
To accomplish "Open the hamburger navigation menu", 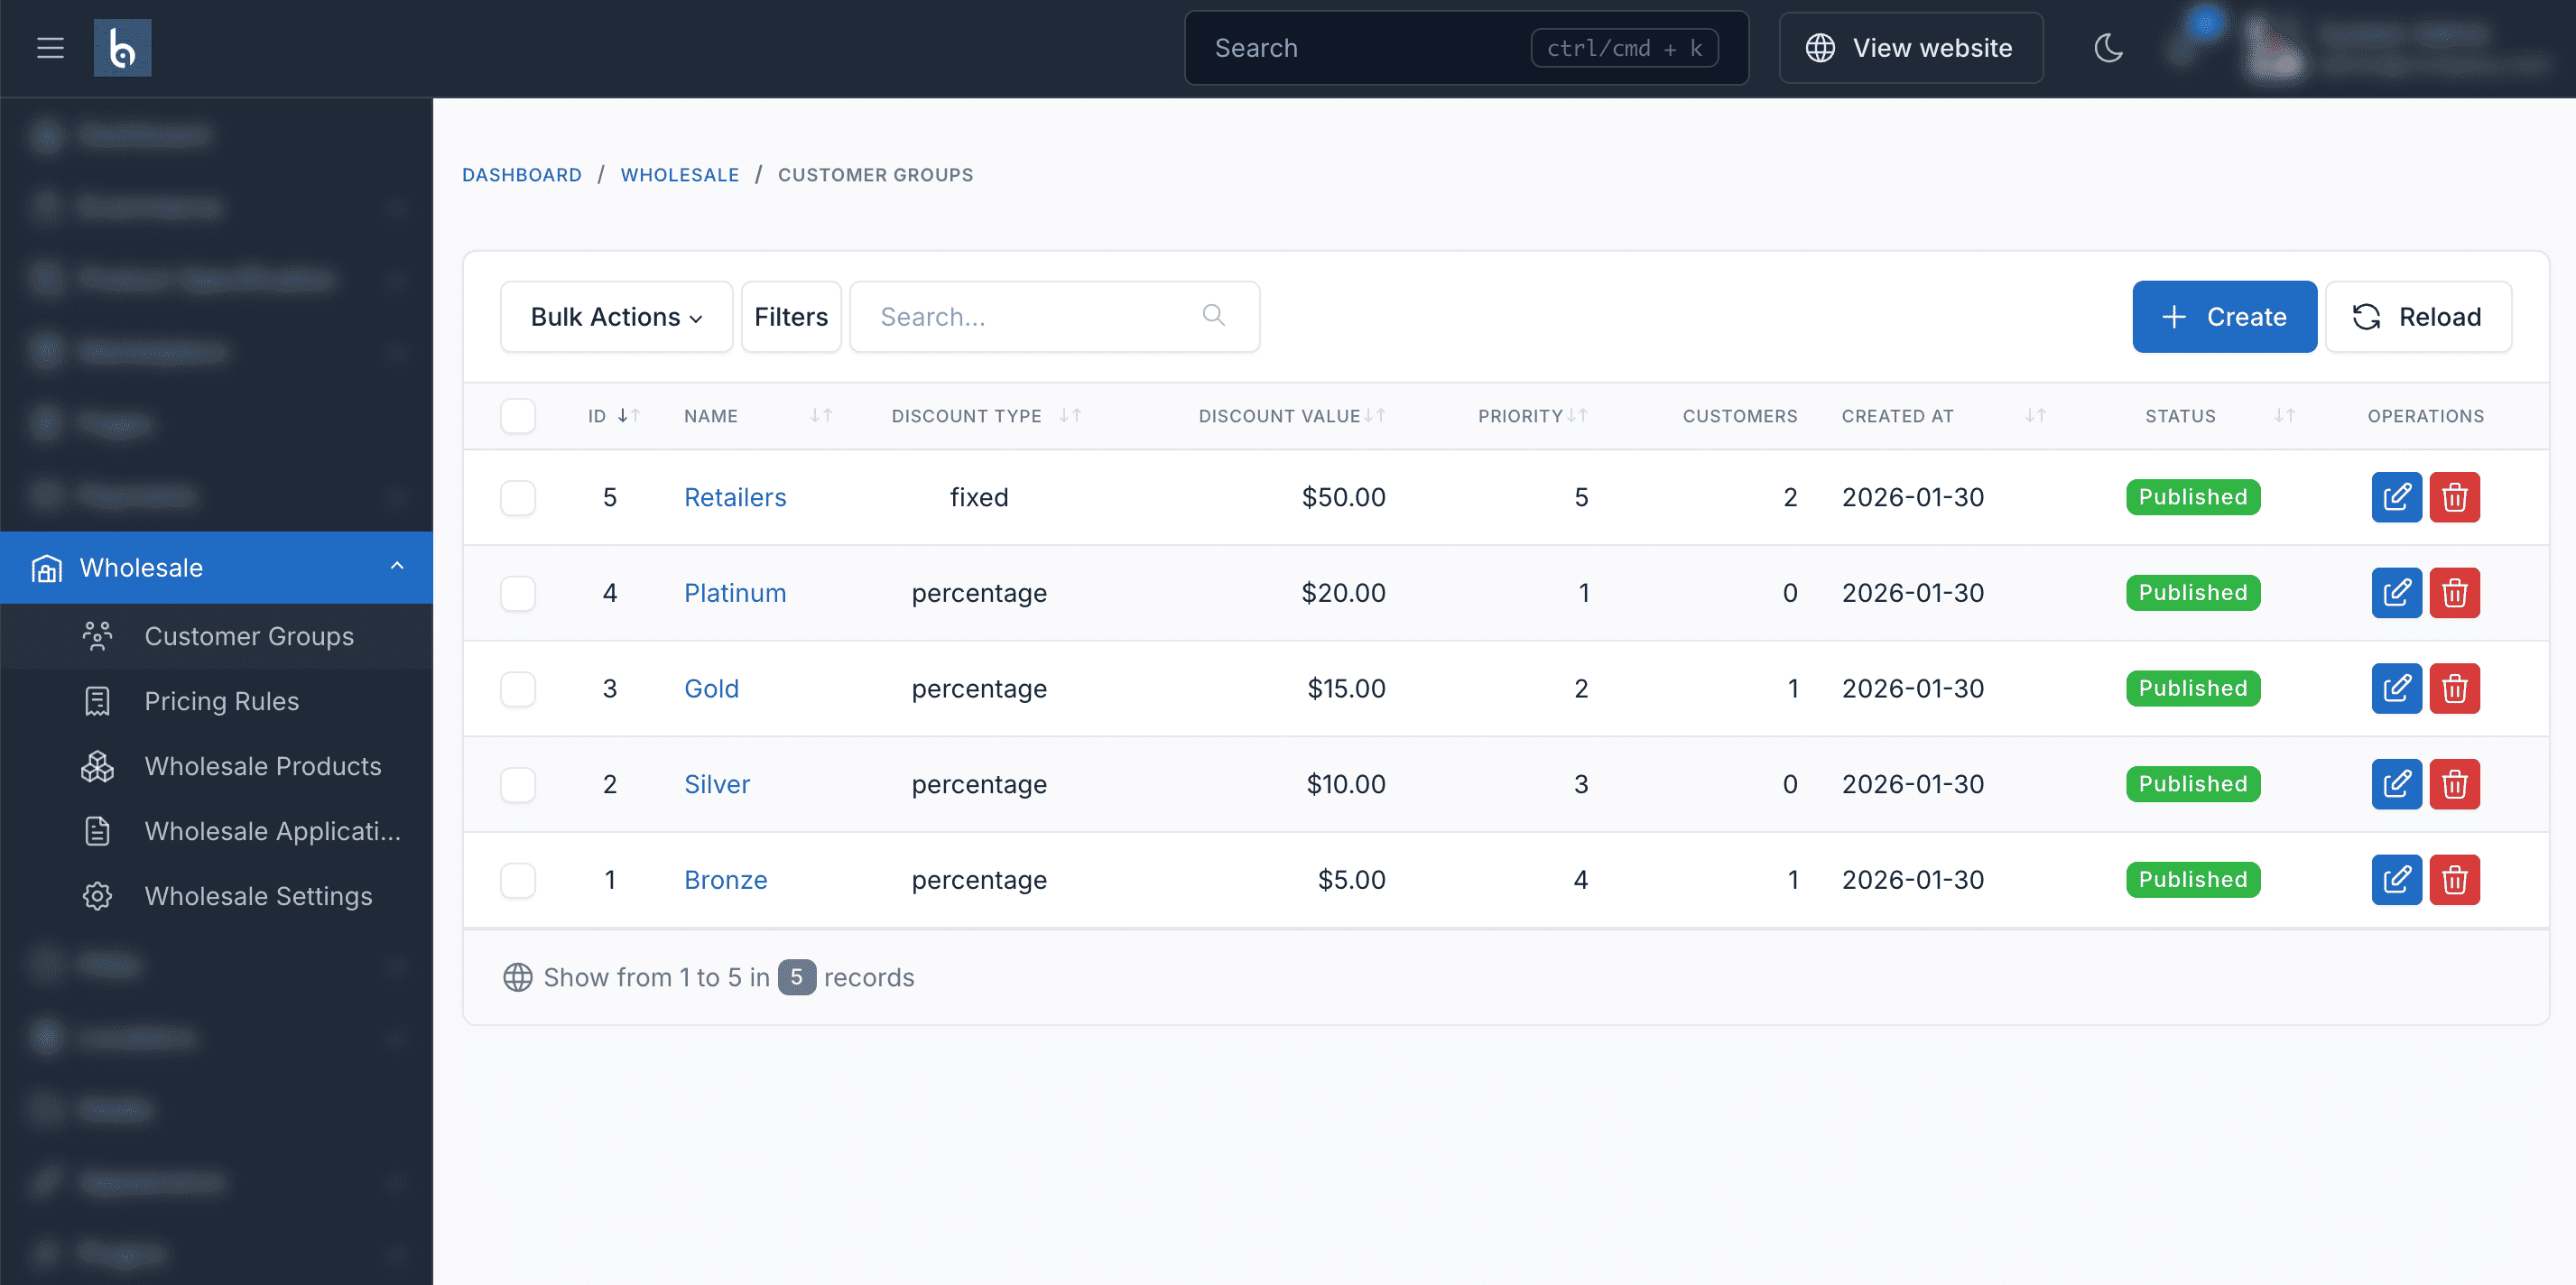I will click(x=48, y=47).
